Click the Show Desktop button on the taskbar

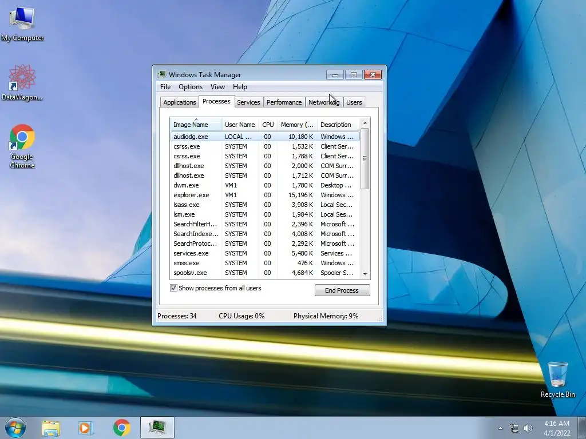pyautogui.click(x=582, y=428)
